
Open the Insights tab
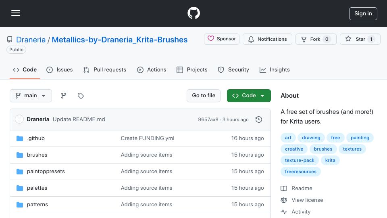(275, 70)
